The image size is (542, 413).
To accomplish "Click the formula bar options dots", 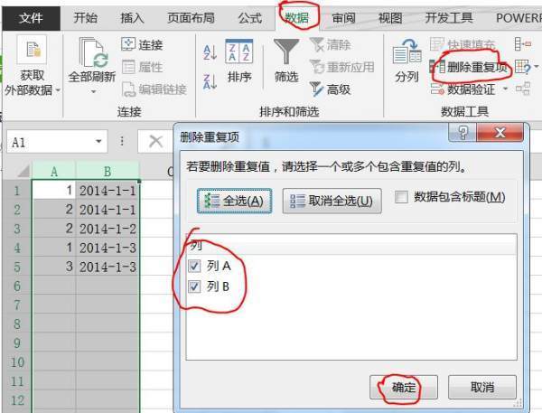I will 122,141.
